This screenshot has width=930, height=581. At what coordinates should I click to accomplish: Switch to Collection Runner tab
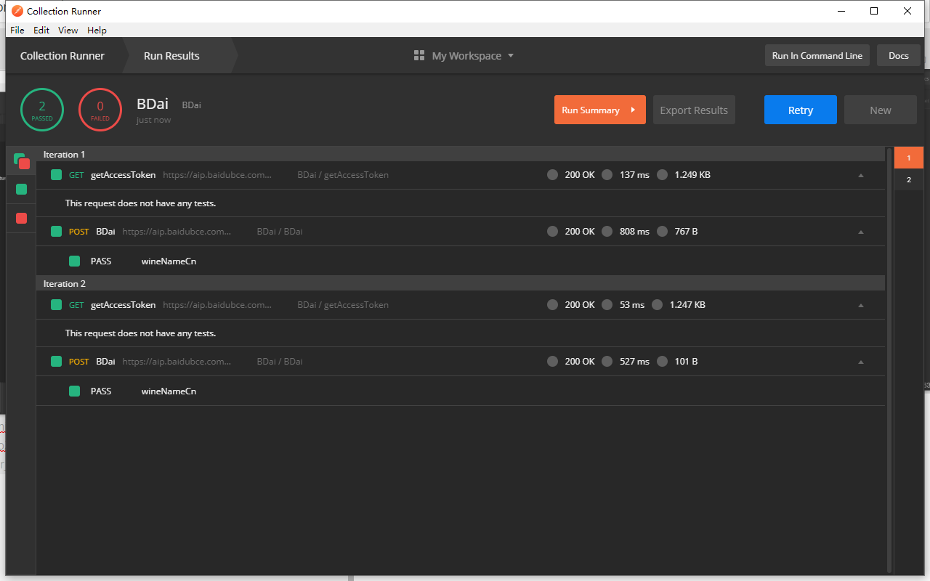point(62,56)
